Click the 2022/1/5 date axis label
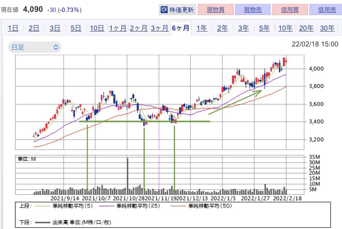Viewport: 342px width, 229px height. (223, 198)
